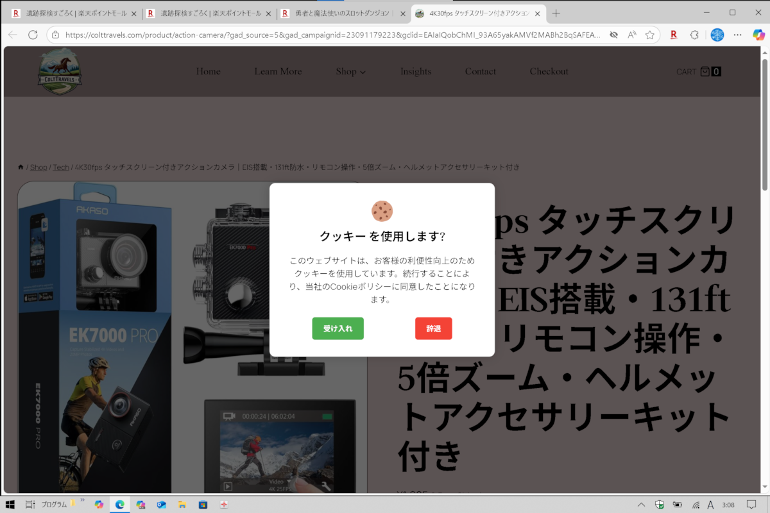Open the Read Aloud icon in address bar

[x=631, y=35]
